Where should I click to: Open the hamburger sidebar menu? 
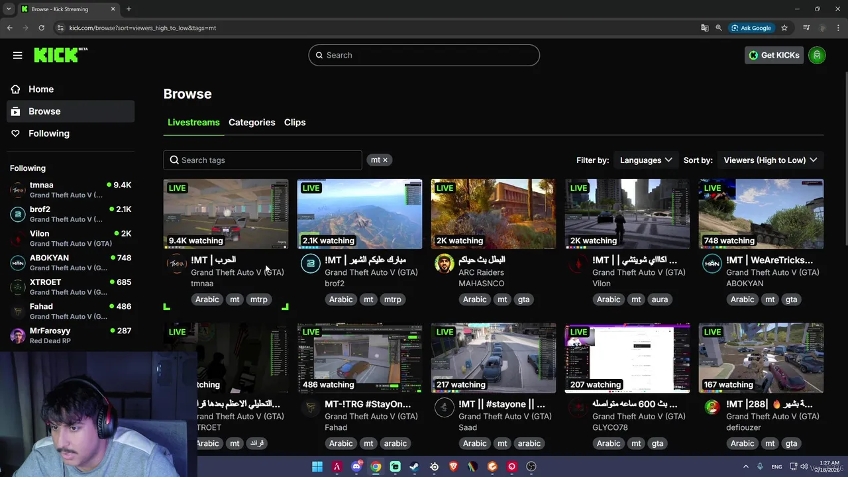coord(18,55)
